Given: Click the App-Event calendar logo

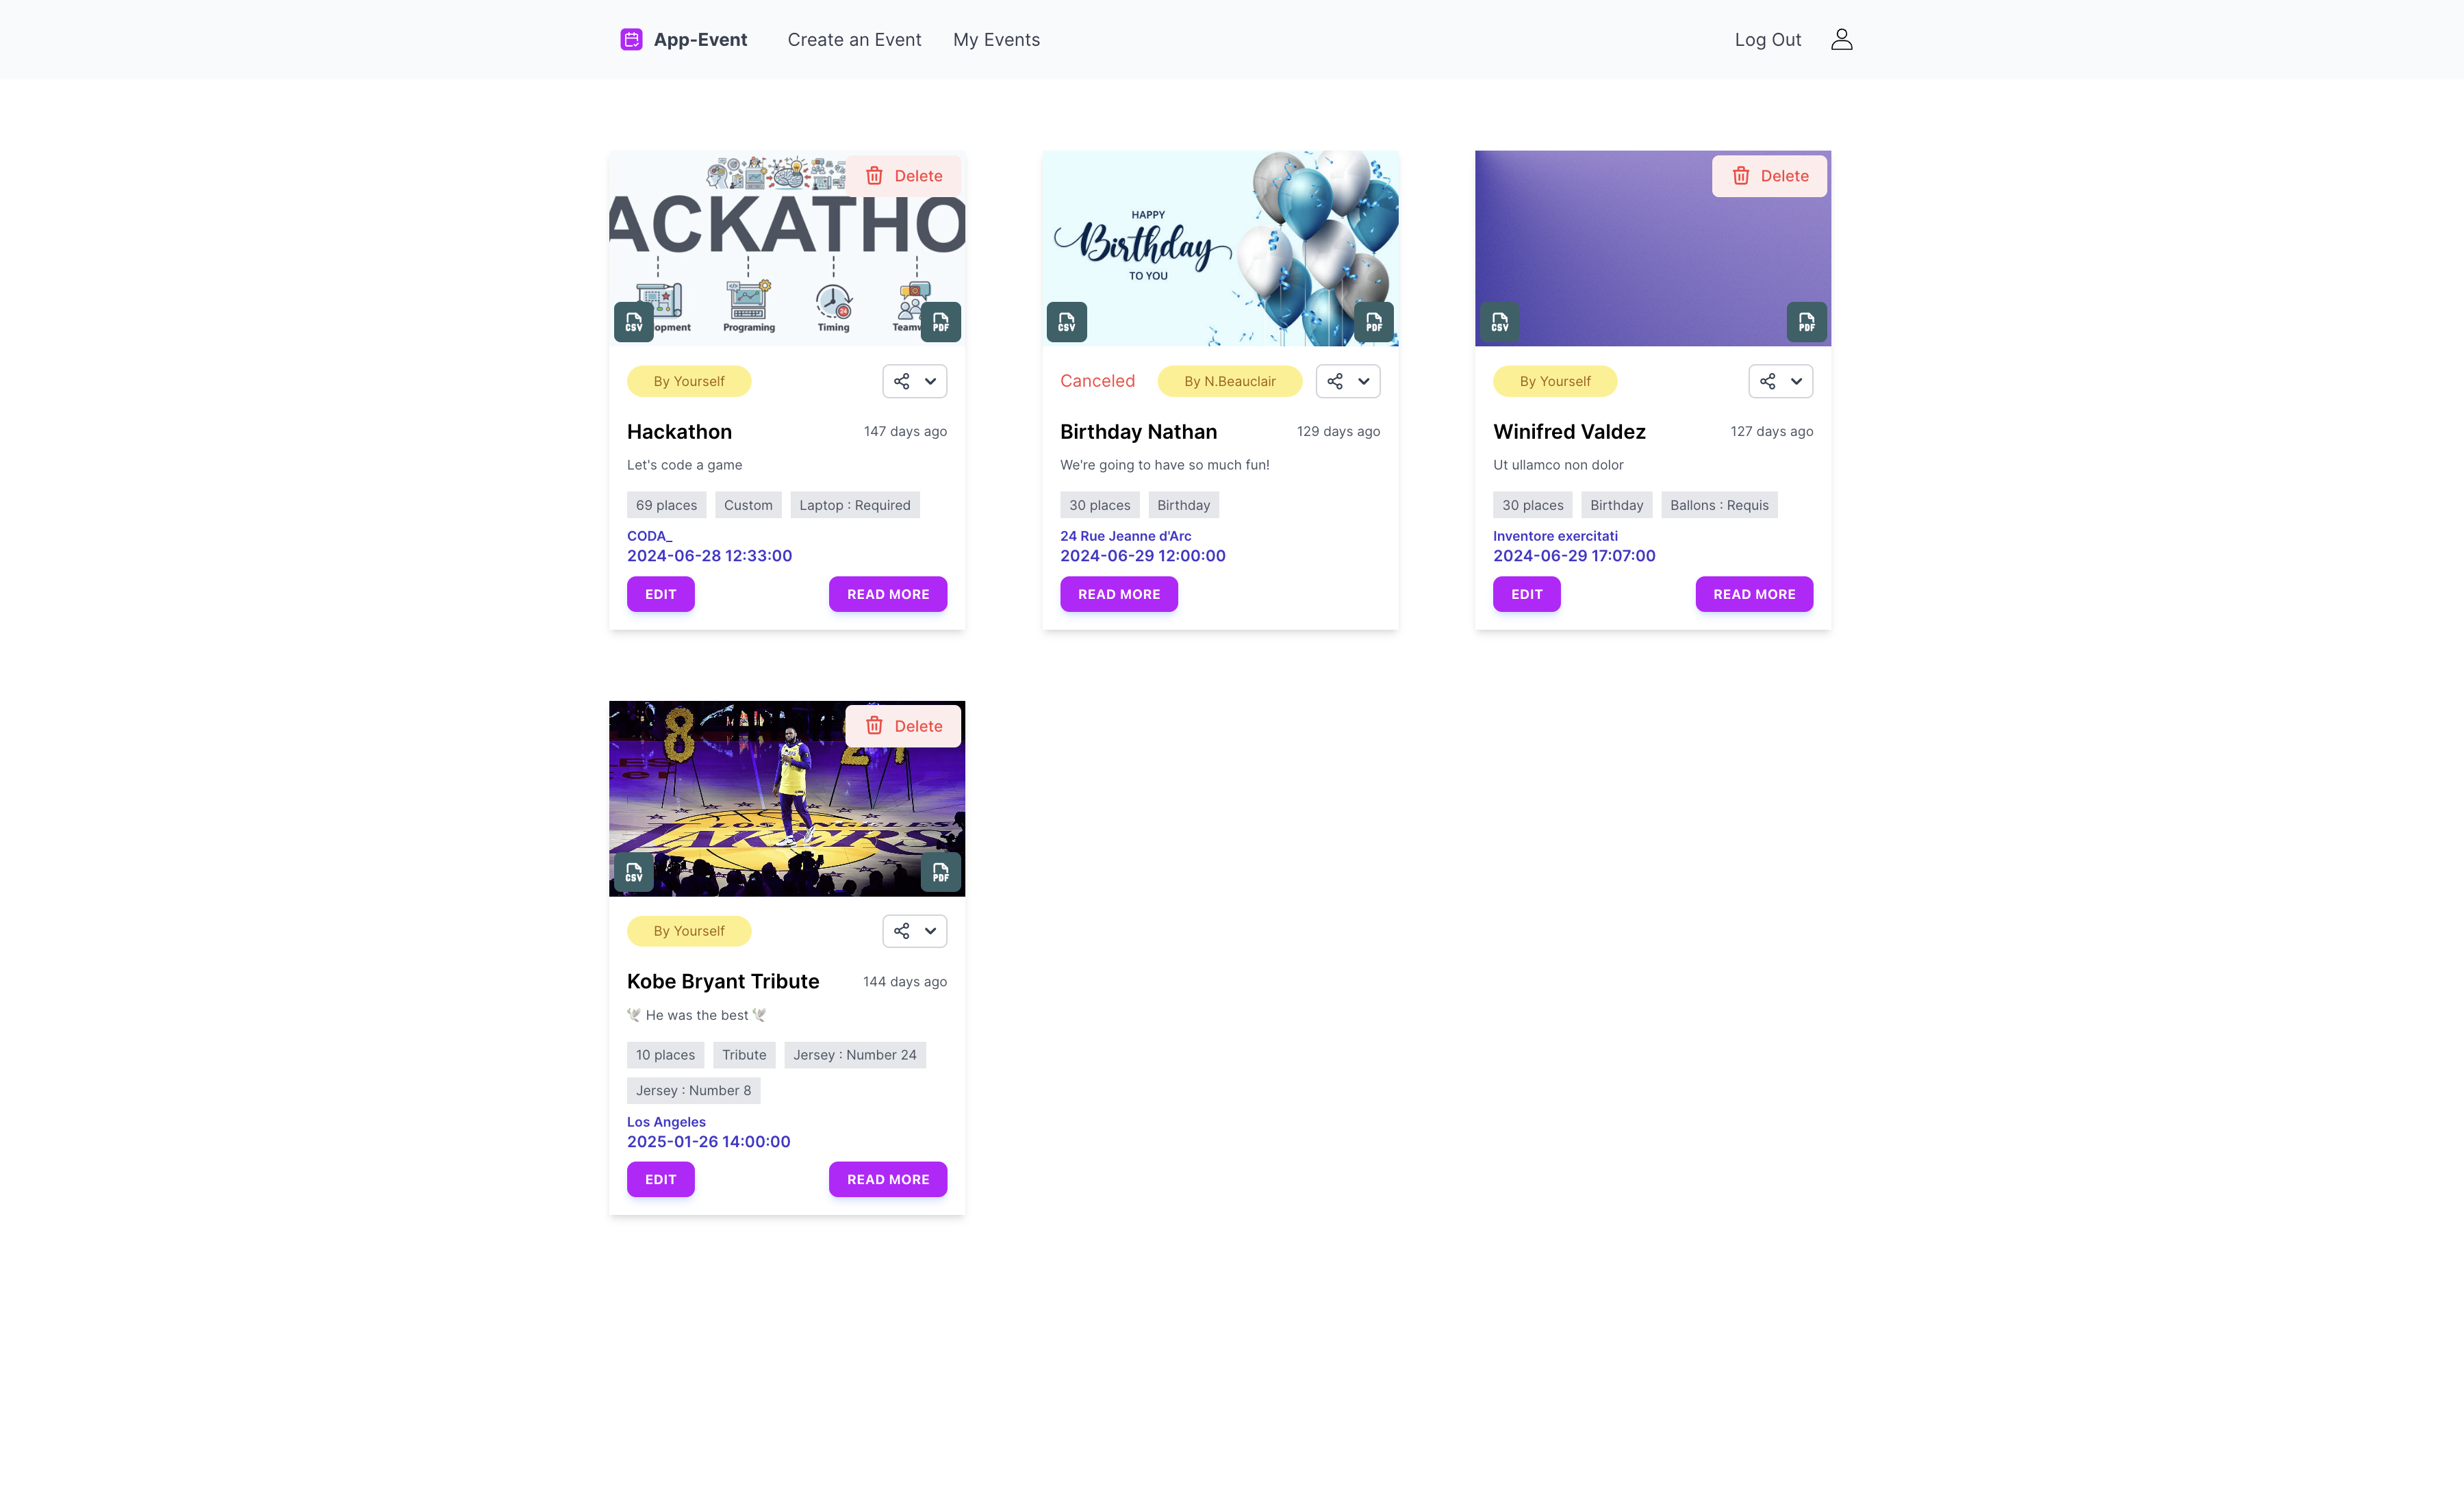Looking at the screenshot, I should [631, 39].
